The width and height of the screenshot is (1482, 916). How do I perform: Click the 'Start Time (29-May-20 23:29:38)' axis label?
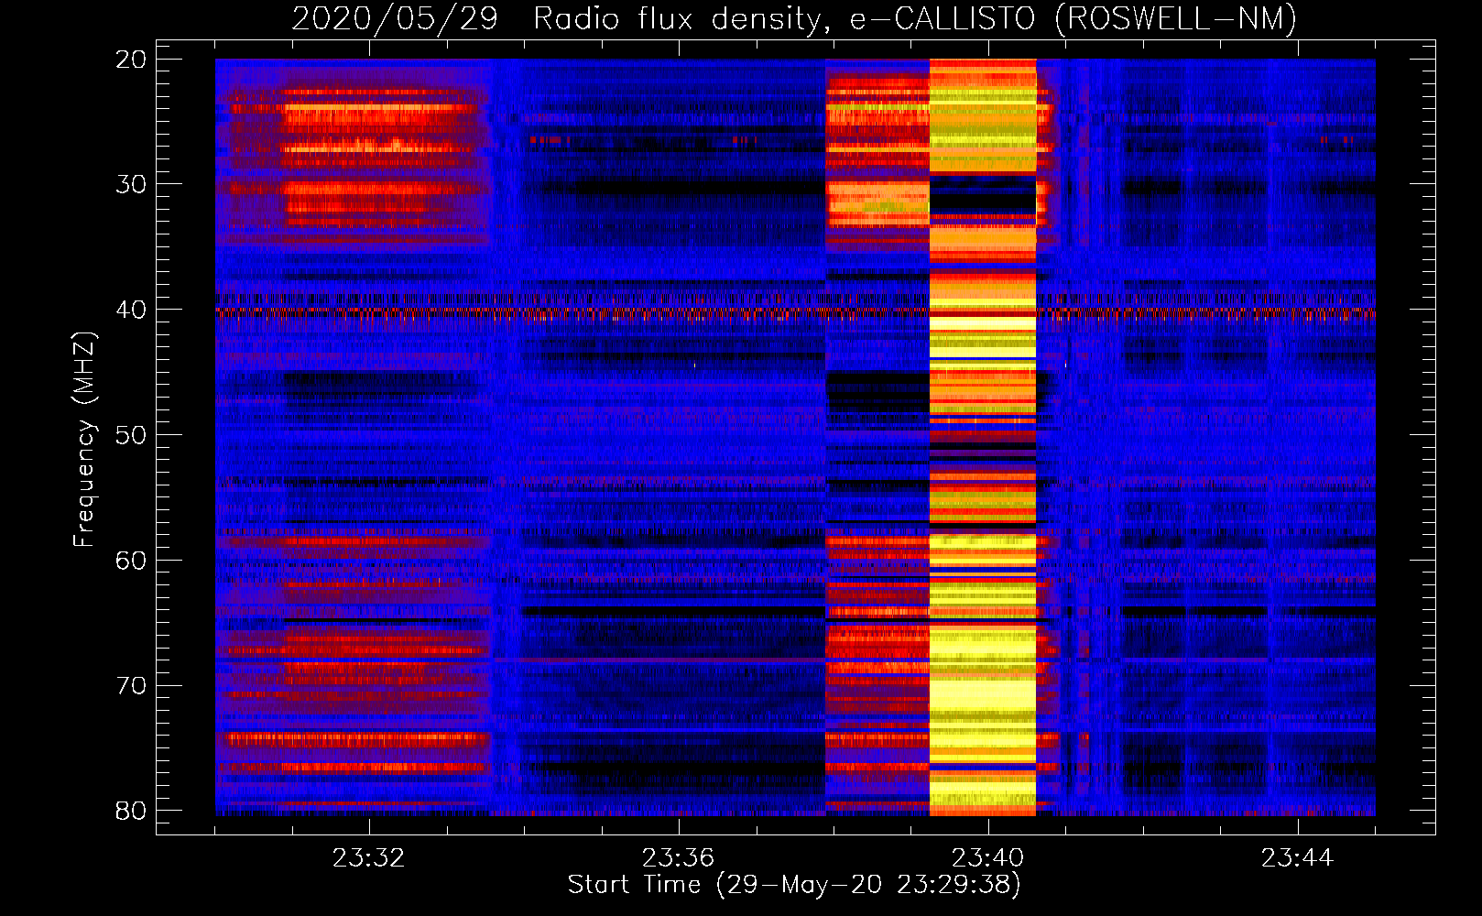point(794,884)
